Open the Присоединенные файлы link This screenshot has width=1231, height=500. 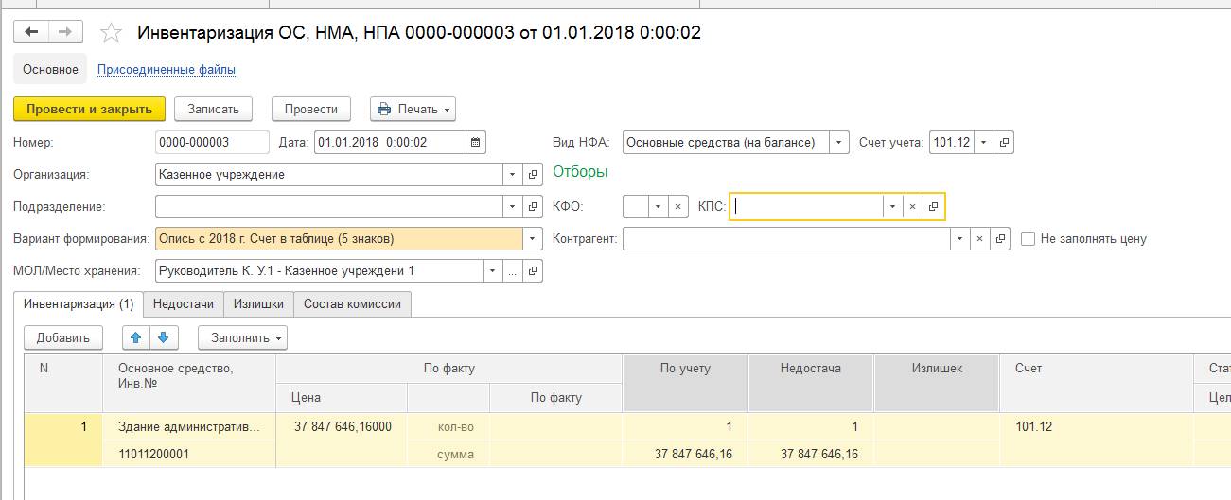pos(167,69)
